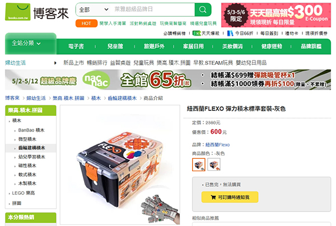This screenshot has width=336, height=226.
Task: Click the search text input field
Action: (x=152, y=10)
